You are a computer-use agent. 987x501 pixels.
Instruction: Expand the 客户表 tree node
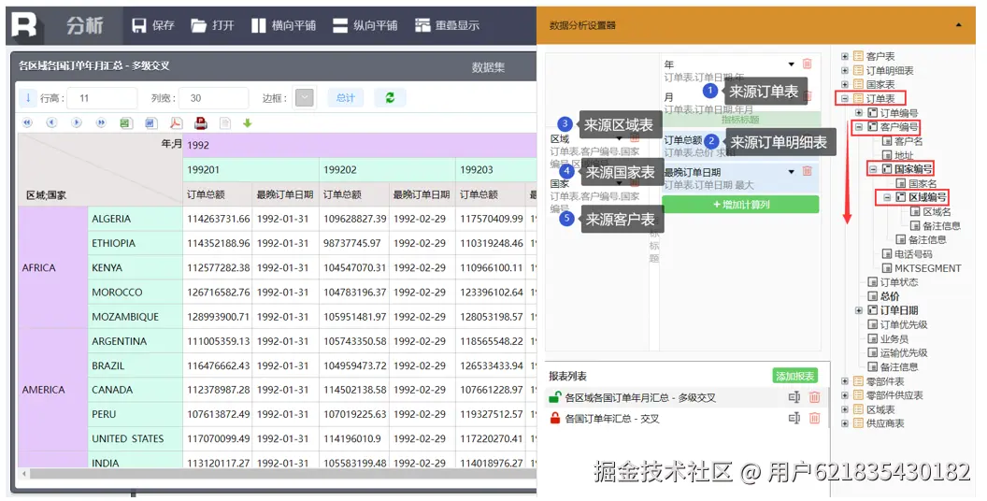tap(845, 56)
